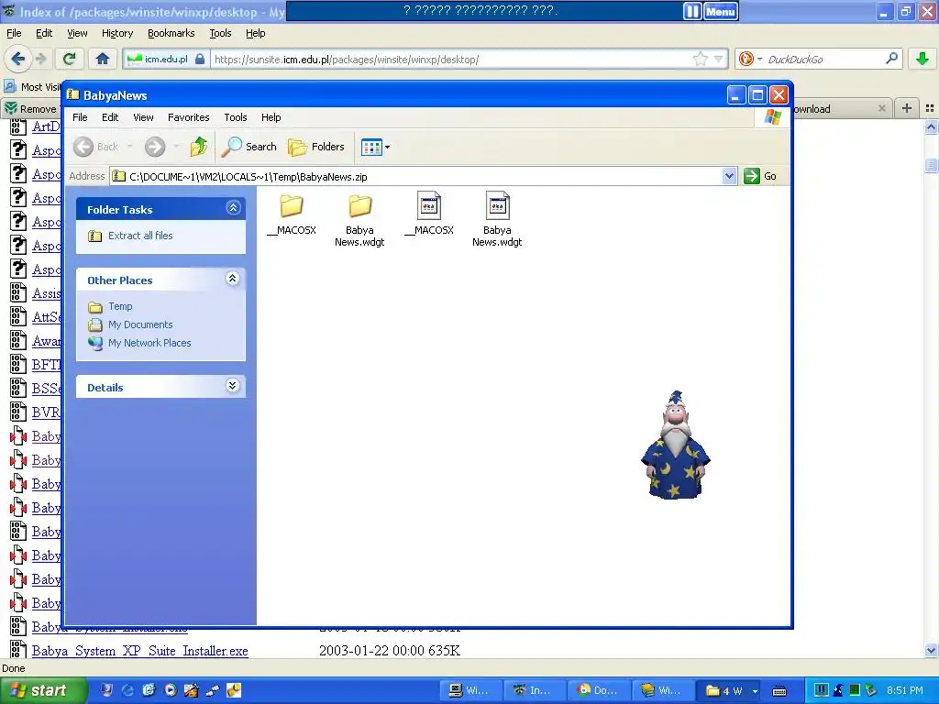Image resolution: width=939 pixels, height=704 pixels.
Task: Click the DuckDuckGo search field
Action: 824,60
